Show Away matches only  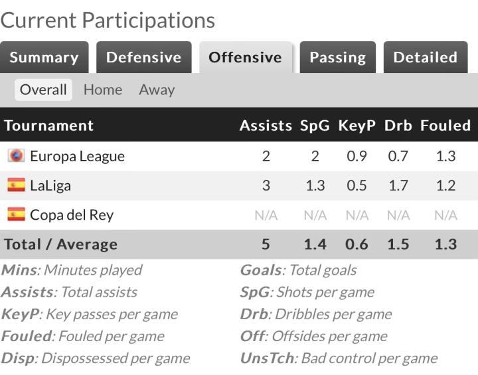coord(157,90)
